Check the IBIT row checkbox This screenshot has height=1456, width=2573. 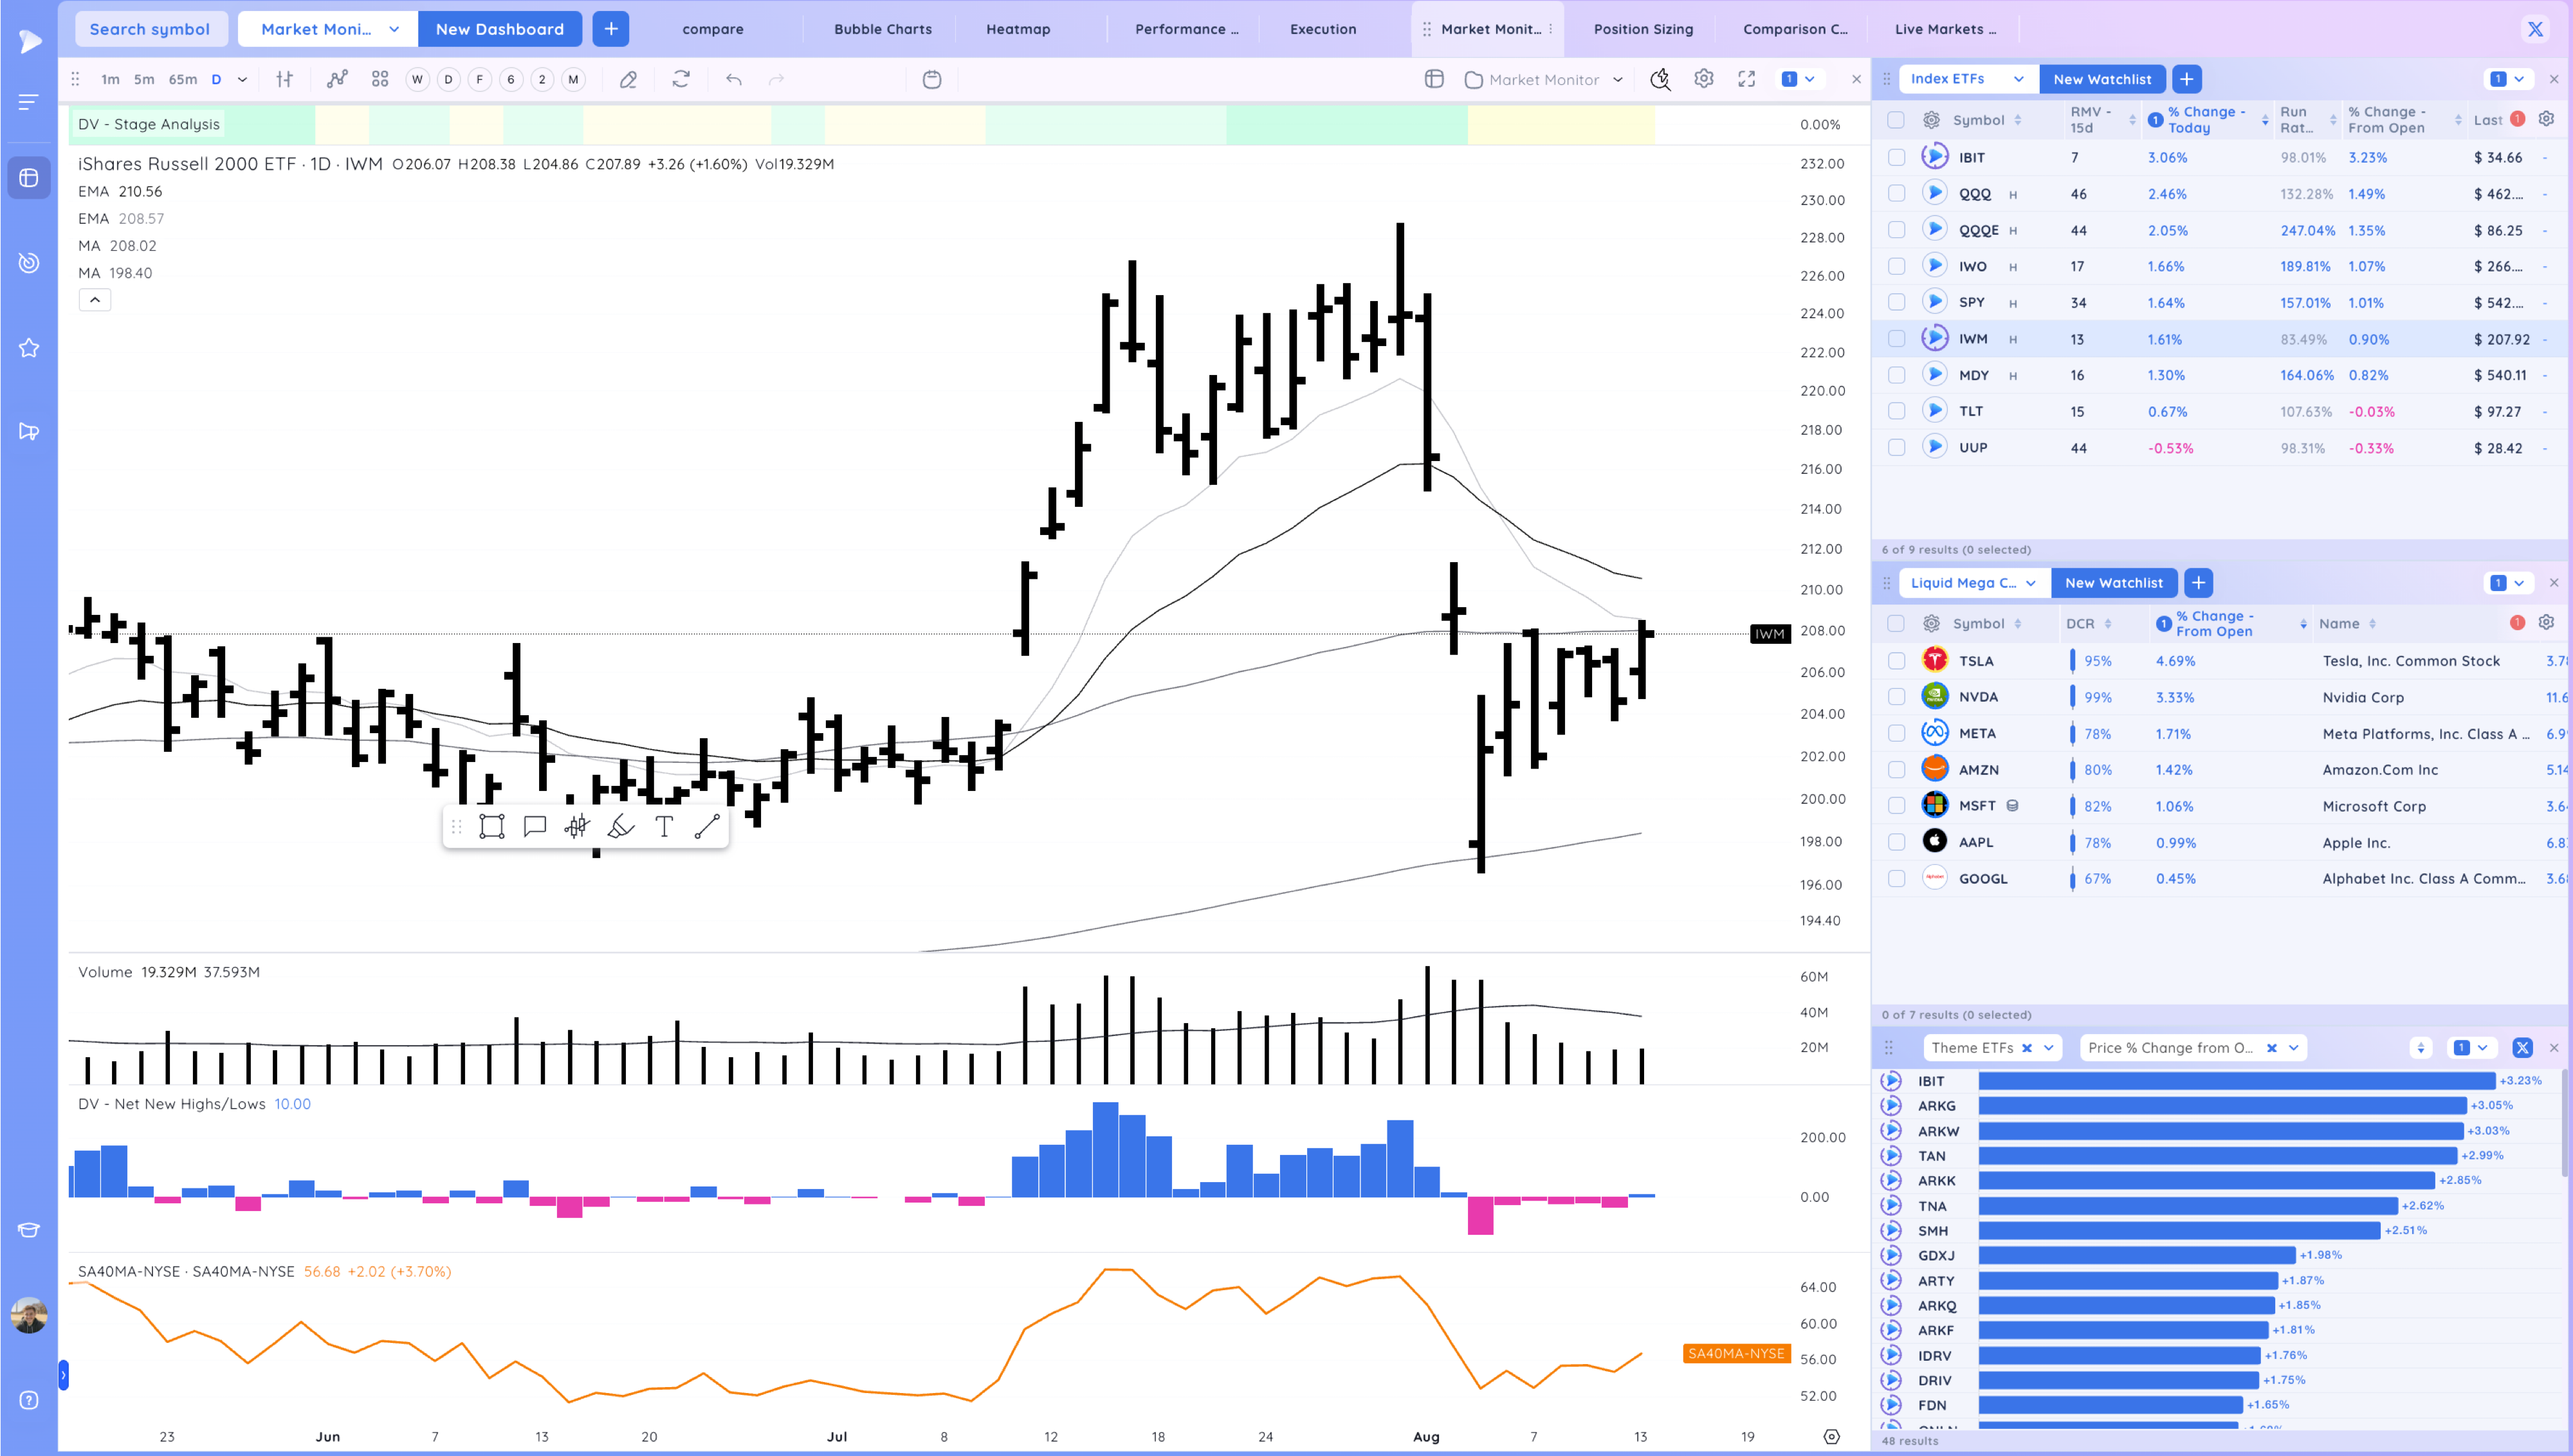coord(1896,157)
